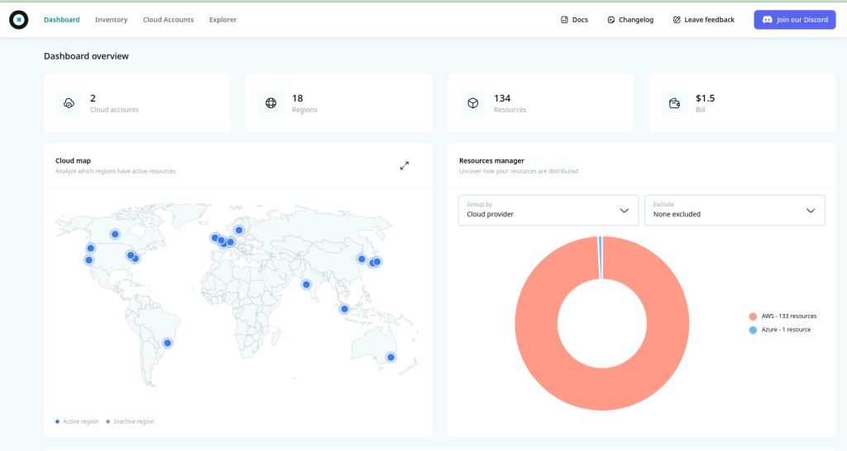
Task: Click the active region marker in Brazil
Action: click(x=167, y=343)
